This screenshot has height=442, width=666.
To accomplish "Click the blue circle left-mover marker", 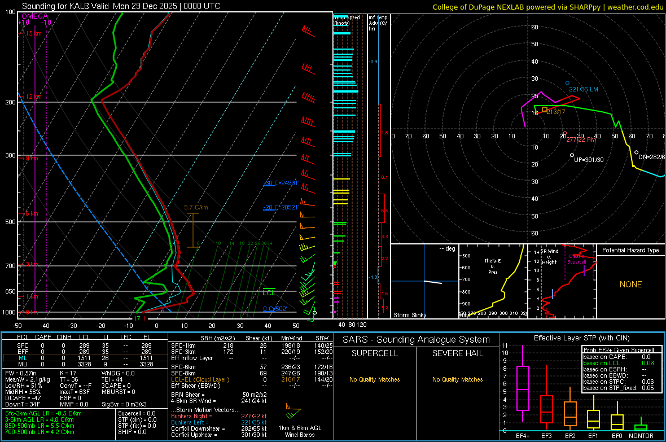I will tap(567, 83).
